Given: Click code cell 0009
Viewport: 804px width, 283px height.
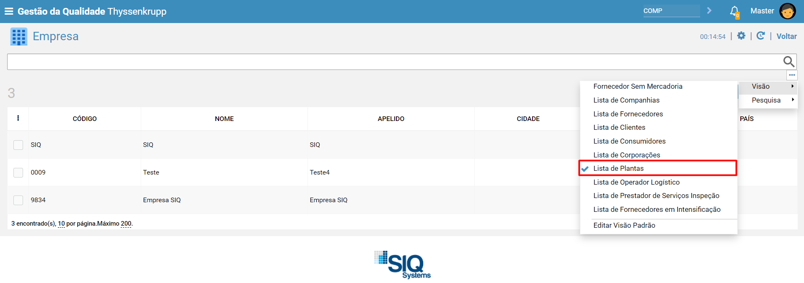Looking at the screenshot, I should (38, 172).
